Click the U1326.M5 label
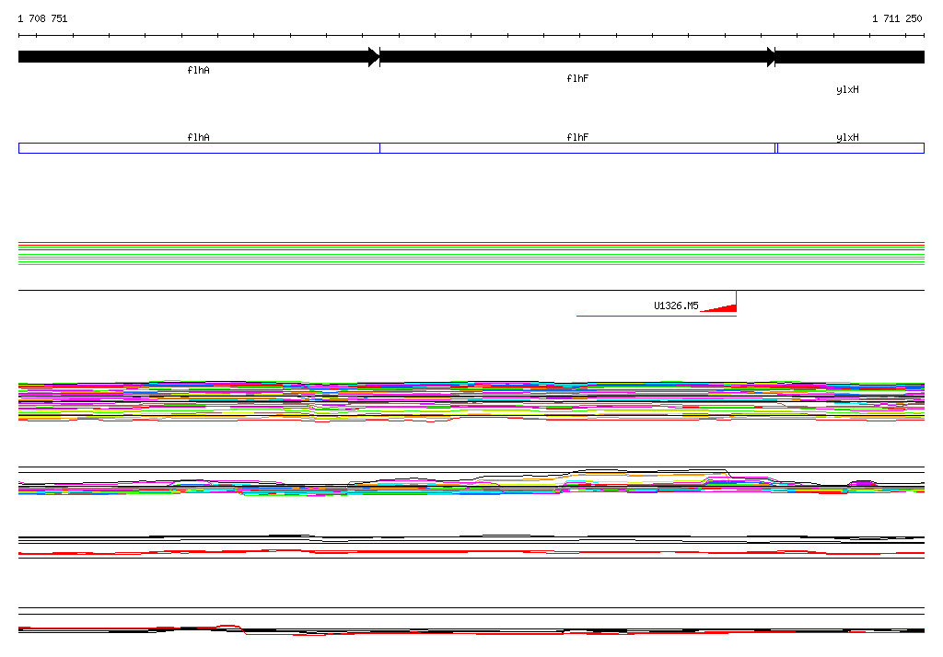 (676, 305)
